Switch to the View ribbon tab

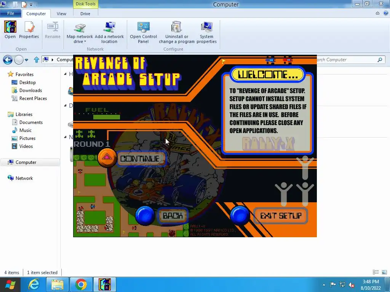(x=61, y=14)
